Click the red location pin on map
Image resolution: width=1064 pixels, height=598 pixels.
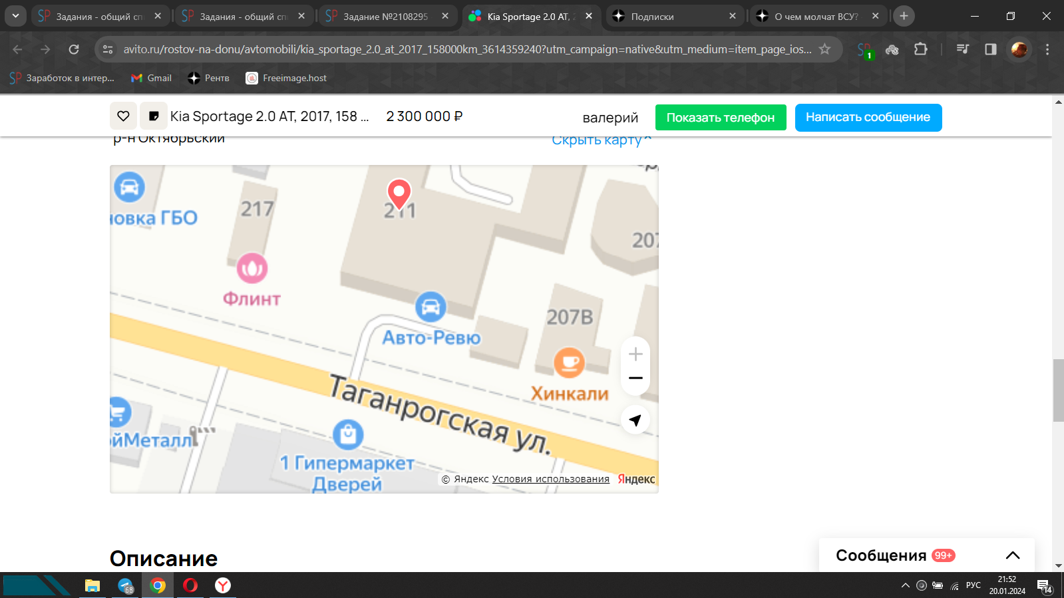coord(399,194)
